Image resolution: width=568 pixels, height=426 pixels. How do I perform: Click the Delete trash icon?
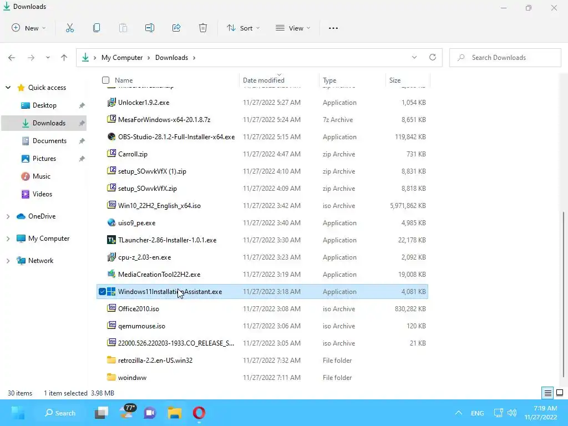tap(203, 28)
